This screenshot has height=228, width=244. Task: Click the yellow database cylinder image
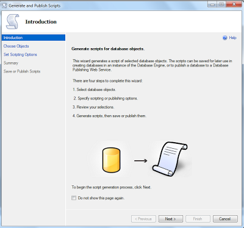pos(111,160)
